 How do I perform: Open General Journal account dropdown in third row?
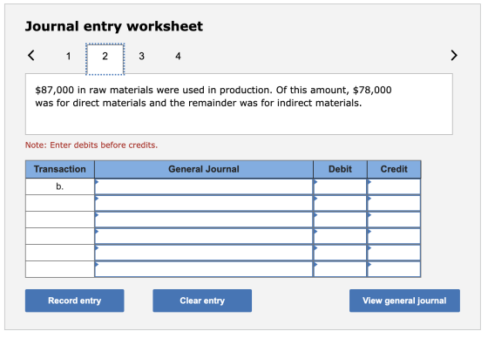pos(204,220)
